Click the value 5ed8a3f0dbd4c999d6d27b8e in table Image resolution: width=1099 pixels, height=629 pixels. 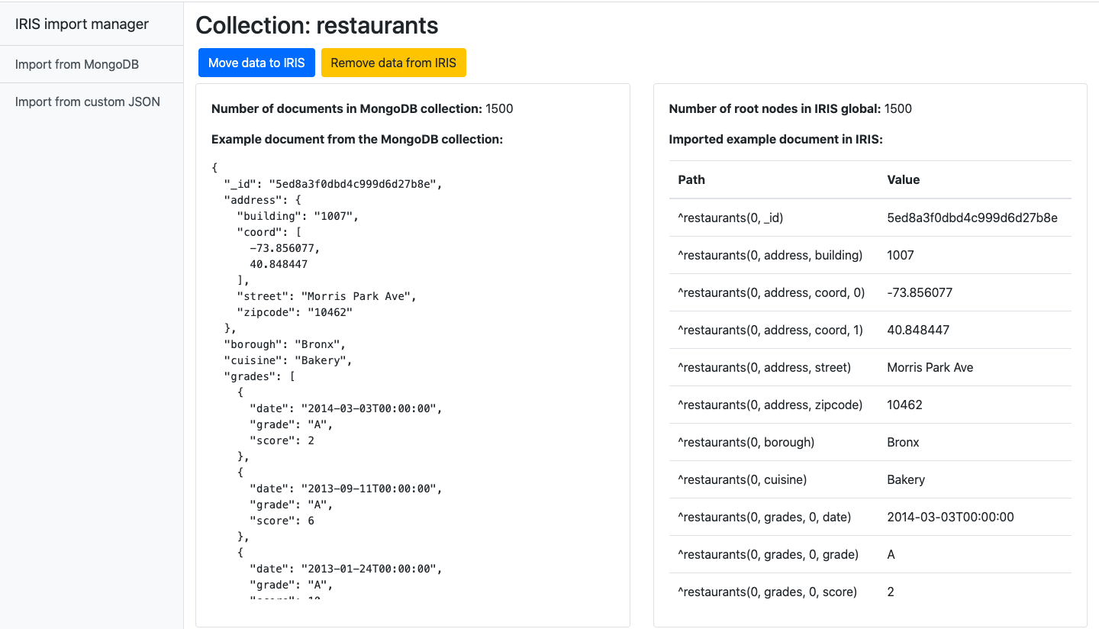(x=972, y=218)
